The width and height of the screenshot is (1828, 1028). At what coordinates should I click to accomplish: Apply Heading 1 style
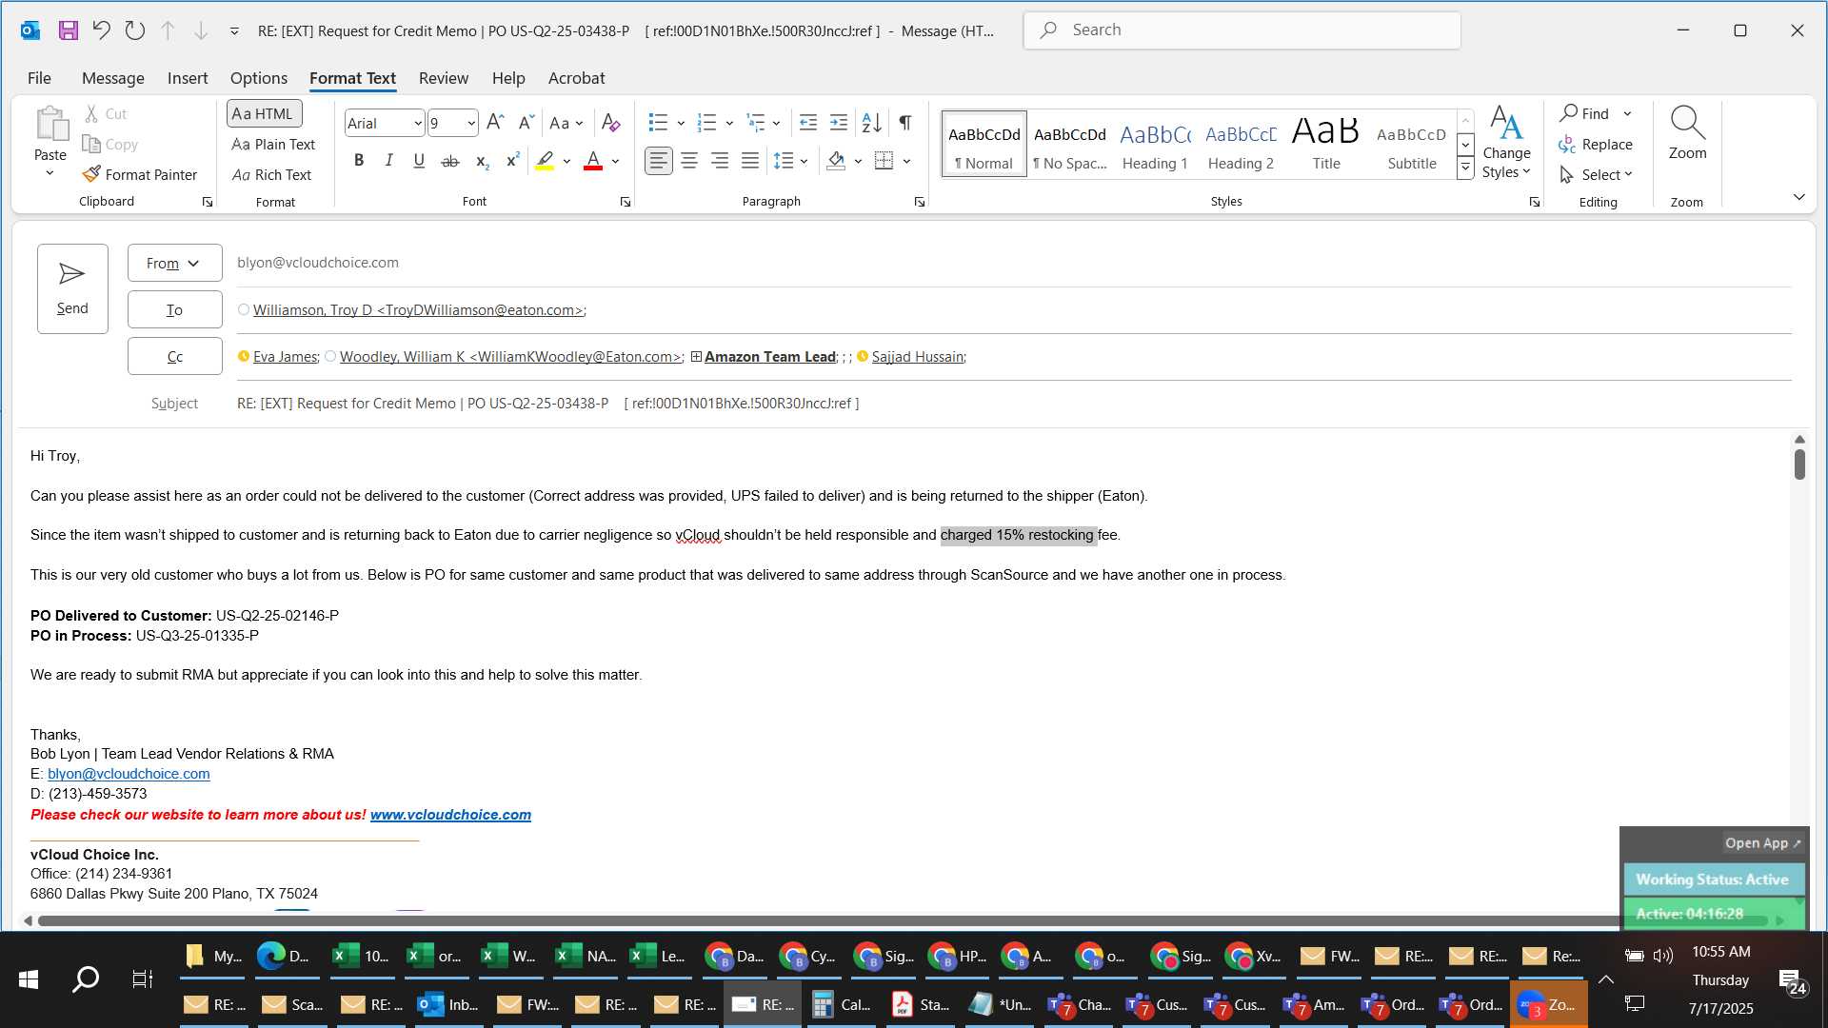click(1155, 144)
